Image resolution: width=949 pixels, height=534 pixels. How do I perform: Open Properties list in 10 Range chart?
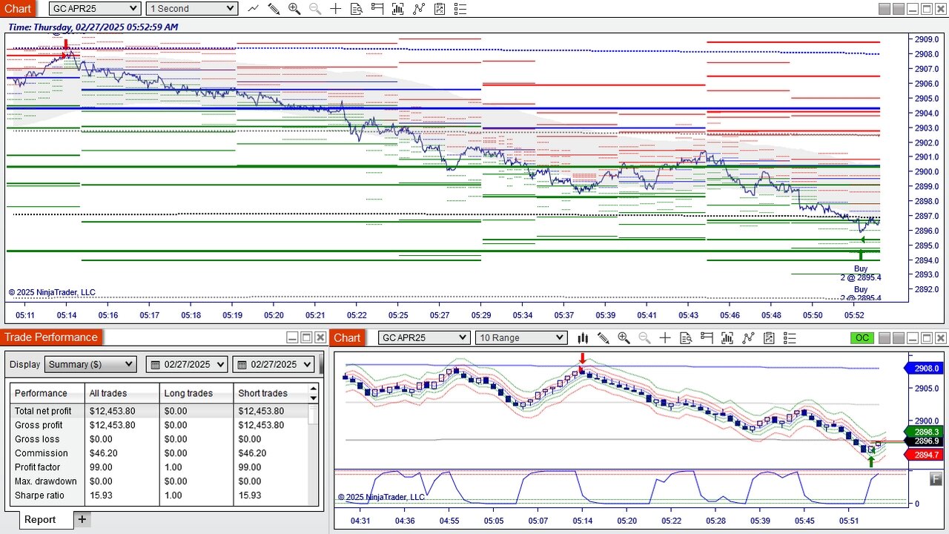[790, 338]
